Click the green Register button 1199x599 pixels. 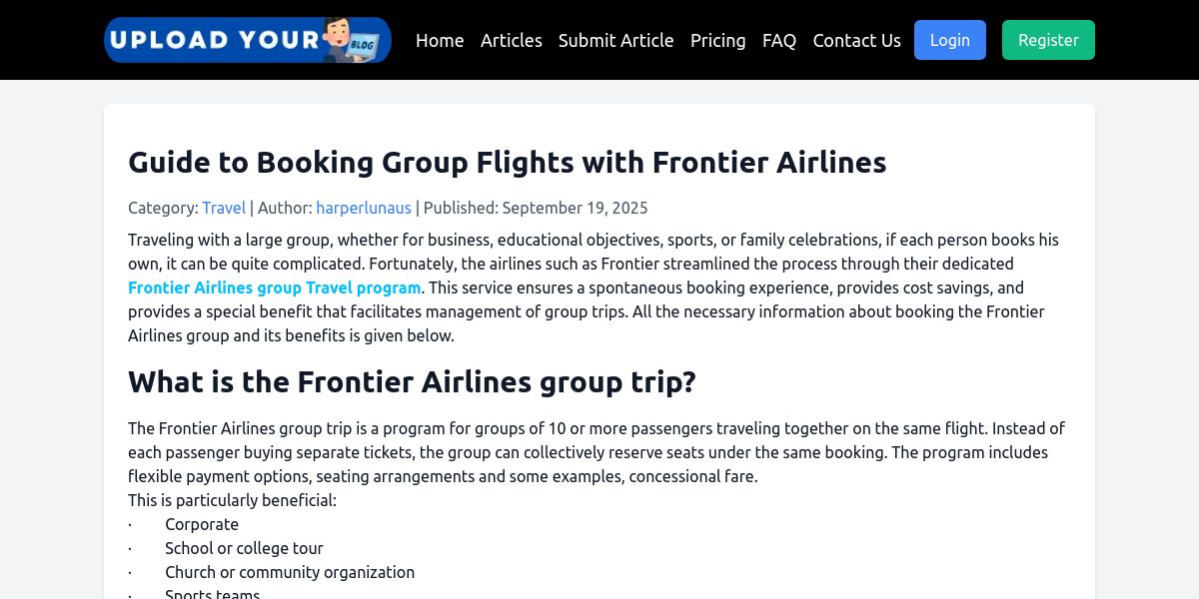1048,40
